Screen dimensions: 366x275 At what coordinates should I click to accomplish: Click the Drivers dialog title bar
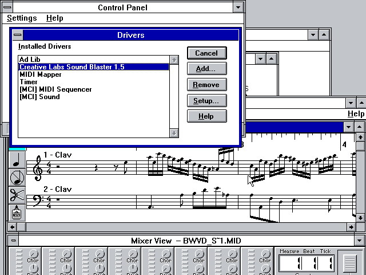click(131, 35)
